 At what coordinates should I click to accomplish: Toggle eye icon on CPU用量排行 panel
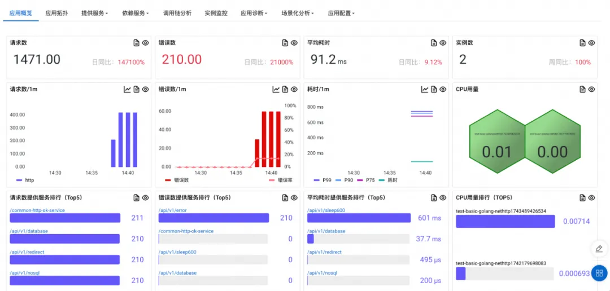(x=591, y=198)
